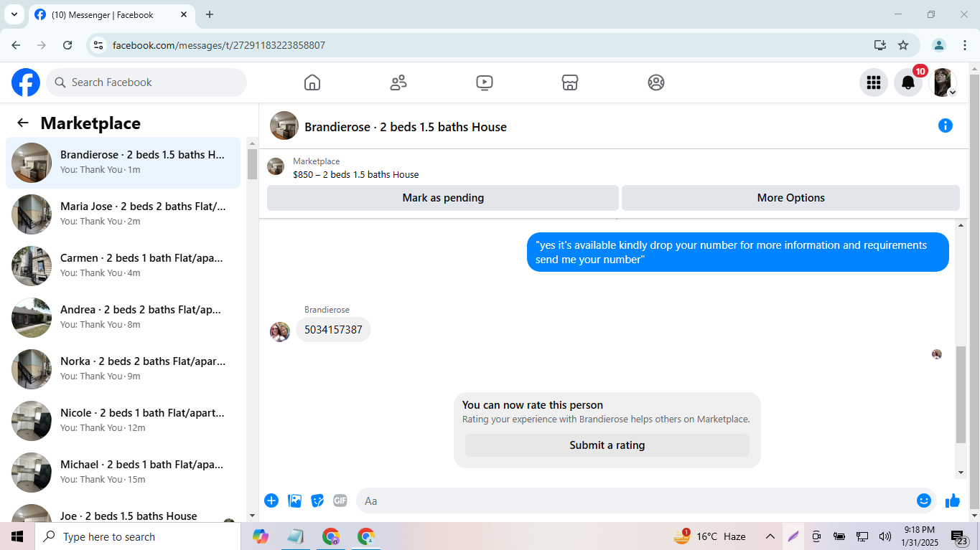Go back using the Marketplace back arrow
The height and width of the screenshot is (550, 980).
coord(23,123)
